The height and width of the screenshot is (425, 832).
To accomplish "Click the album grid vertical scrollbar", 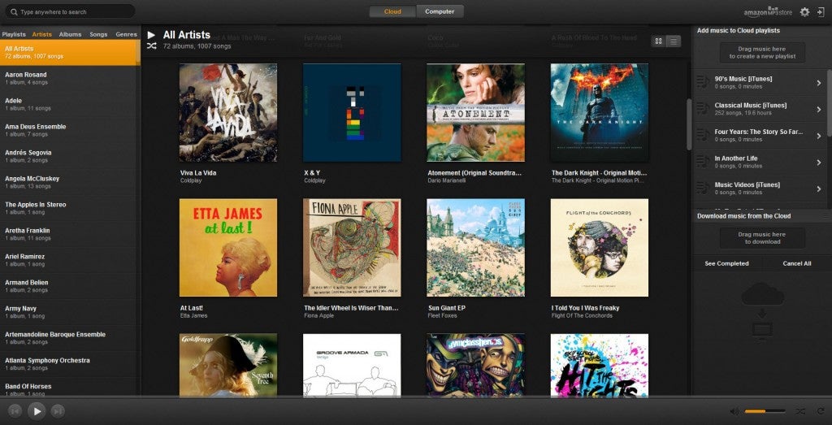I will pos(689,124).
